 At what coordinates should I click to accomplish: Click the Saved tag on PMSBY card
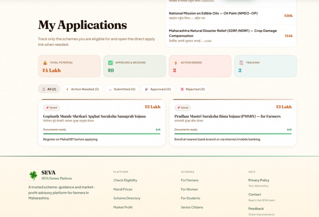pos(183,108)
